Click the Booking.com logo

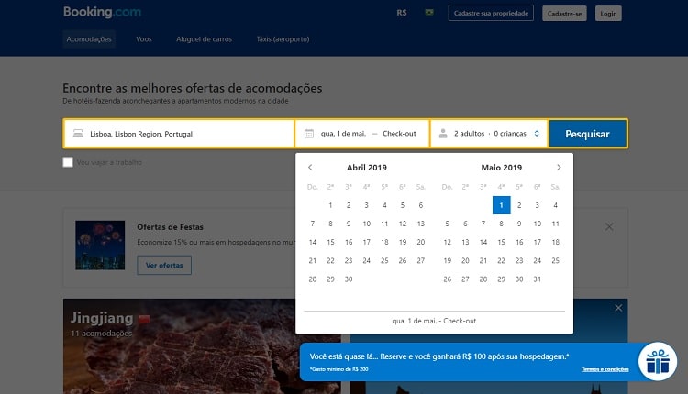102,12
